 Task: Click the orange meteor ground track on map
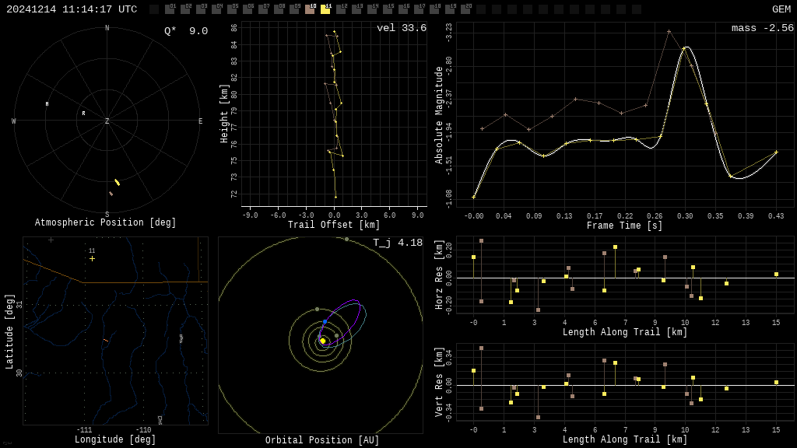click(x=106, y=340)
